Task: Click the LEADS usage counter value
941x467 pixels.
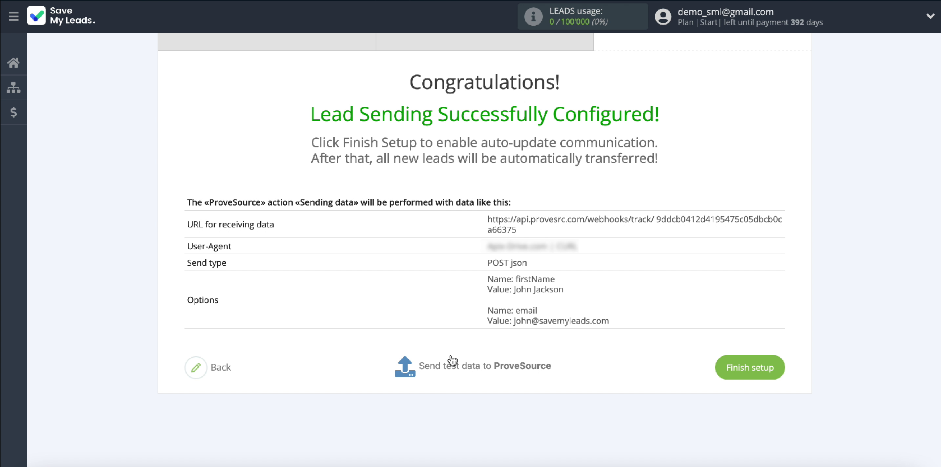Action: pyautogui.click(x=578, y=22)
